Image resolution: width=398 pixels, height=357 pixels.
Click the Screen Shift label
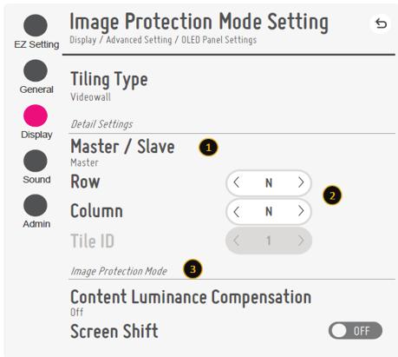coord(114,331)
